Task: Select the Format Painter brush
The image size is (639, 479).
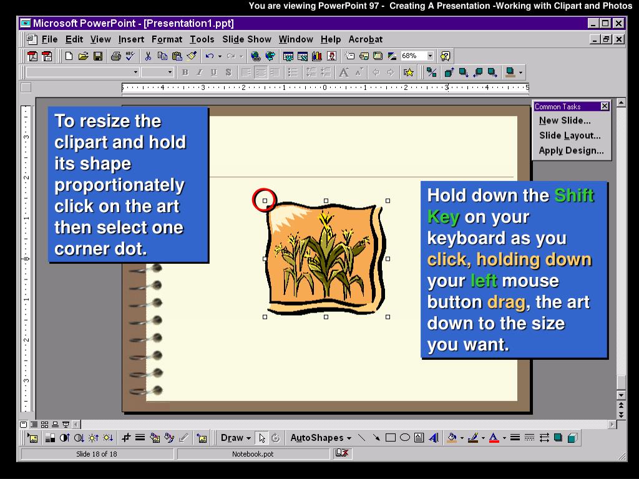Action: coord(192,56)
